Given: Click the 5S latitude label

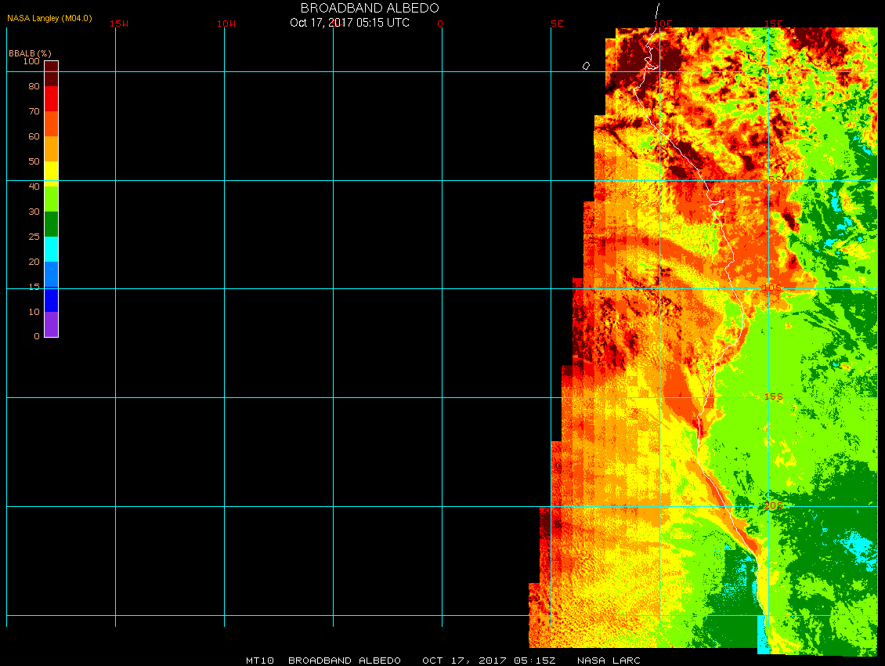Looking at the screenshot, I should click(x=775, y=179).
